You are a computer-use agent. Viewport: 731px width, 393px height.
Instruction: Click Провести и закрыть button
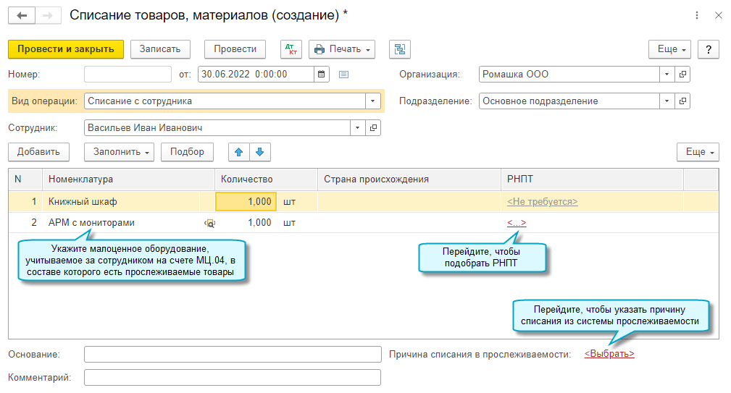[x=66, y=49]
